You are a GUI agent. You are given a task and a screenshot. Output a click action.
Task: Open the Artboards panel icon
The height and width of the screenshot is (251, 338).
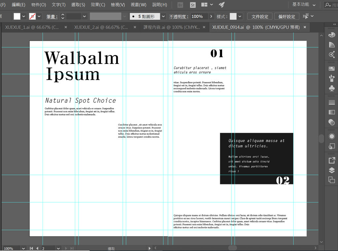pos(332,180)
